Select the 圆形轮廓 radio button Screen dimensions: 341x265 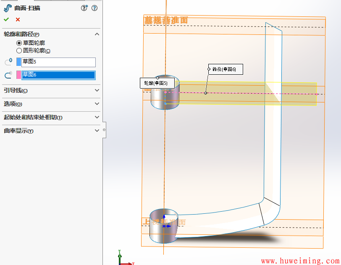click(19, 51)
